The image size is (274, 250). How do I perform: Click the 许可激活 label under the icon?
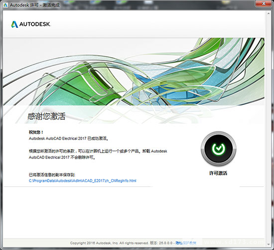[x=218, y=173]
